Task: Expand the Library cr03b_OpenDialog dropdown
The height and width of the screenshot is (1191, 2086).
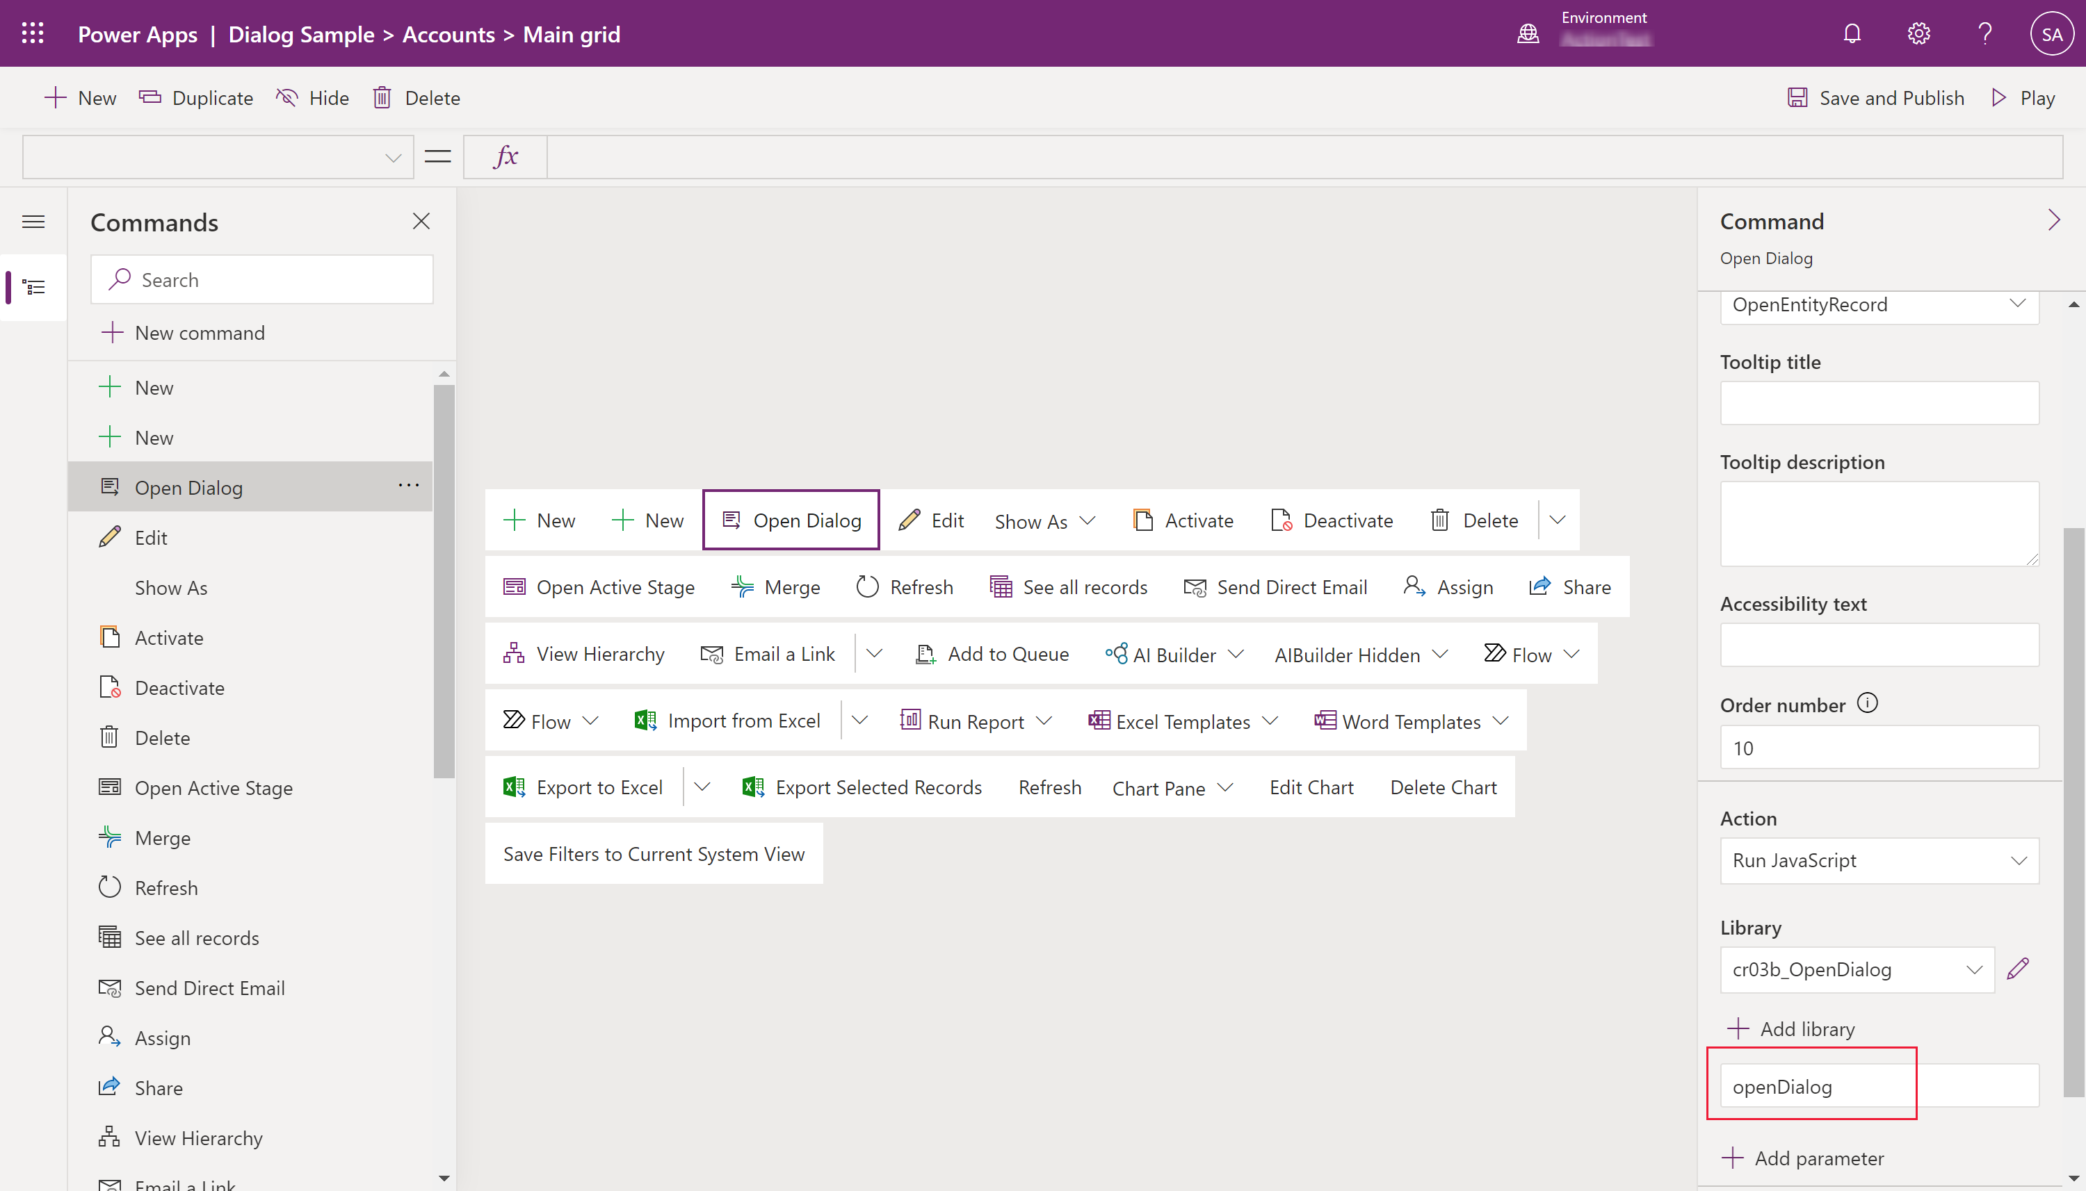Action: (x=1974, y=969)
